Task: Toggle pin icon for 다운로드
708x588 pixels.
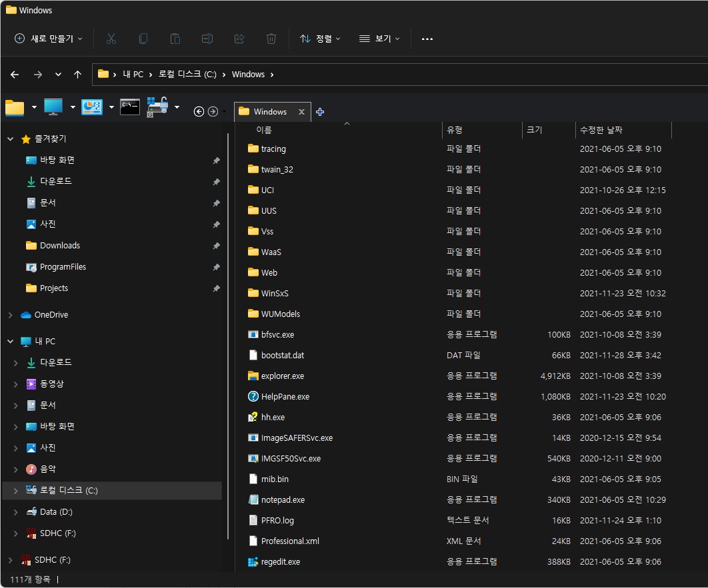Action: point(216,182)
